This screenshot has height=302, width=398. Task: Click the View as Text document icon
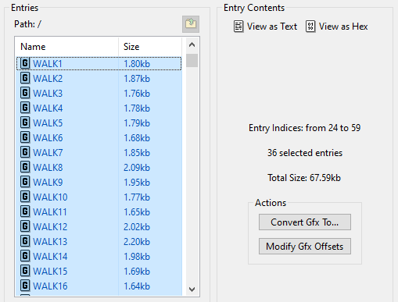pos(238,27)
